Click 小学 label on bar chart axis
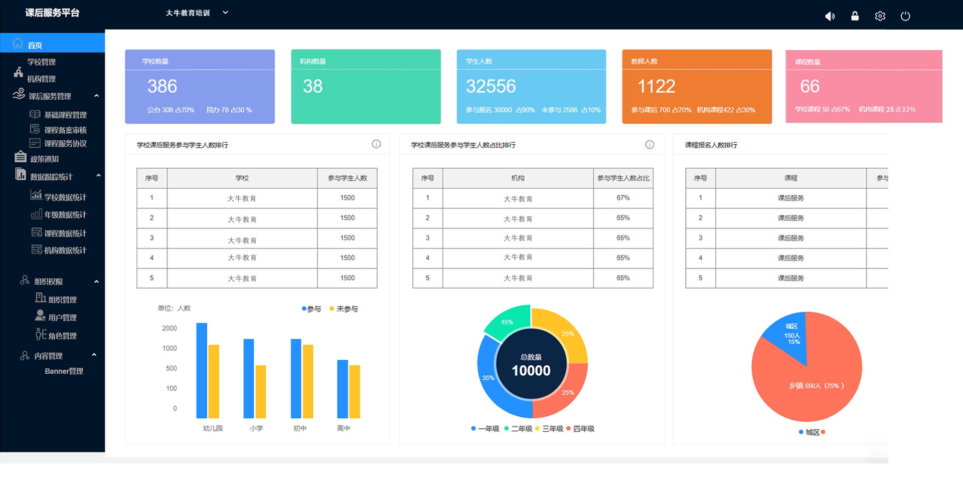The height and width of the screenshot is (487, 963). point(256,428)
